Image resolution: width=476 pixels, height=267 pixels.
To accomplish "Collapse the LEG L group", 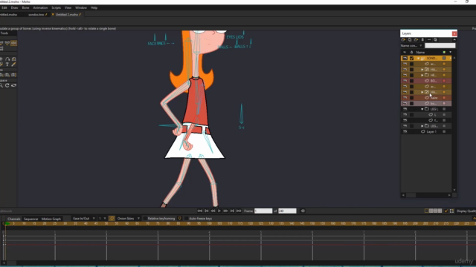I will [422, 109].
